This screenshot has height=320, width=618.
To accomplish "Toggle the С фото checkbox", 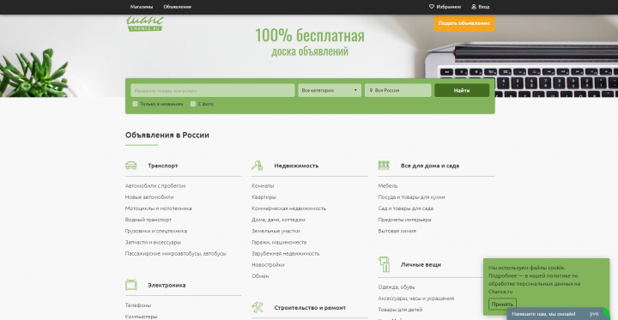I will (x=193, y=104).
